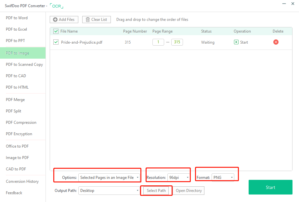Viewport: 299px width, 202px height.
Task: Click the Add Files button
Action: [64, 20]
